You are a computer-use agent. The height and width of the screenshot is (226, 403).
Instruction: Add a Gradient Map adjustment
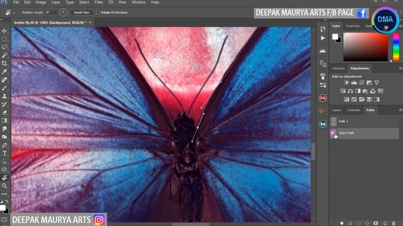pos(377,99)
